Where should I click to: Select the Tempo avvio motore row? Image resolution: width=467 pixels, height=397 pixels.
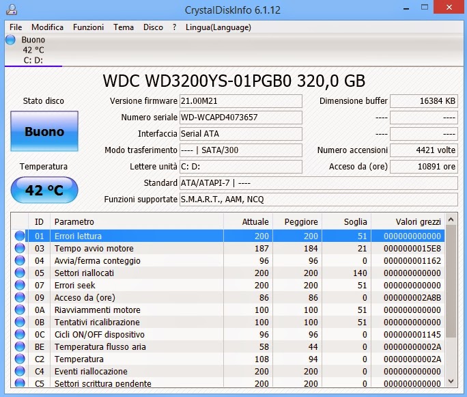228,248
